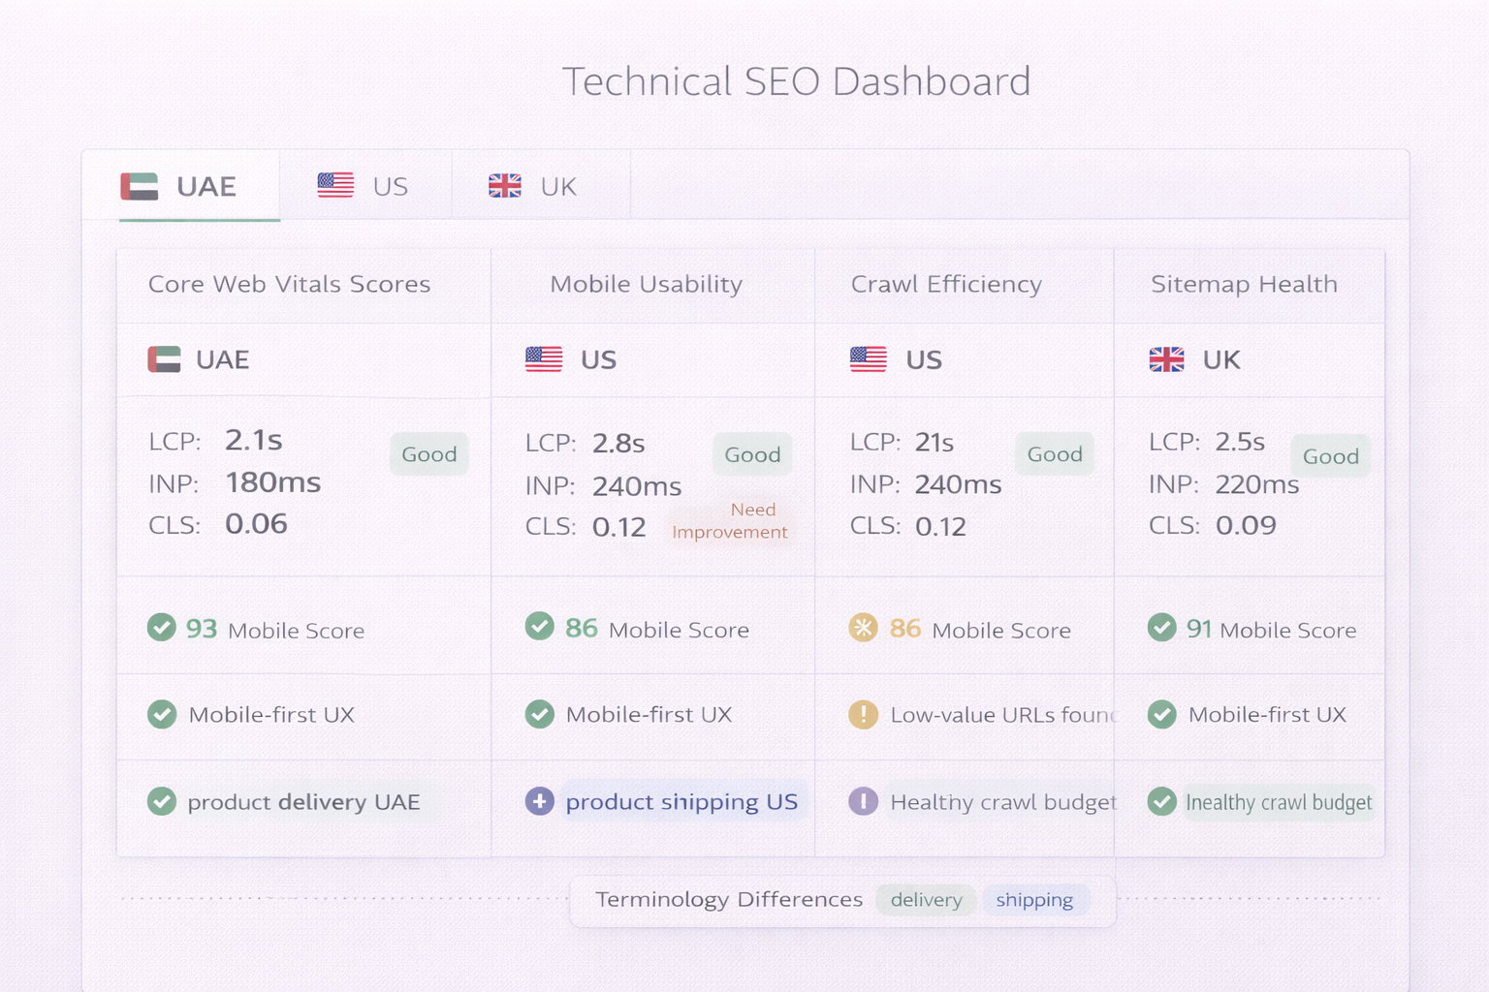
Task: Click the green checkmark beside 91 Mobile Score
Action: [x=1161, y=628]
